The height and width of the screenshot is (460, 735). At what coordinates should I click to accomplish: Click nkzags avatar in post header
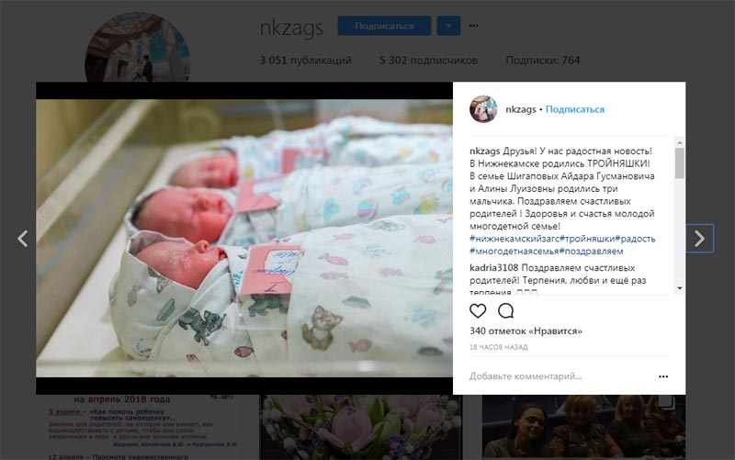(483, 109)
